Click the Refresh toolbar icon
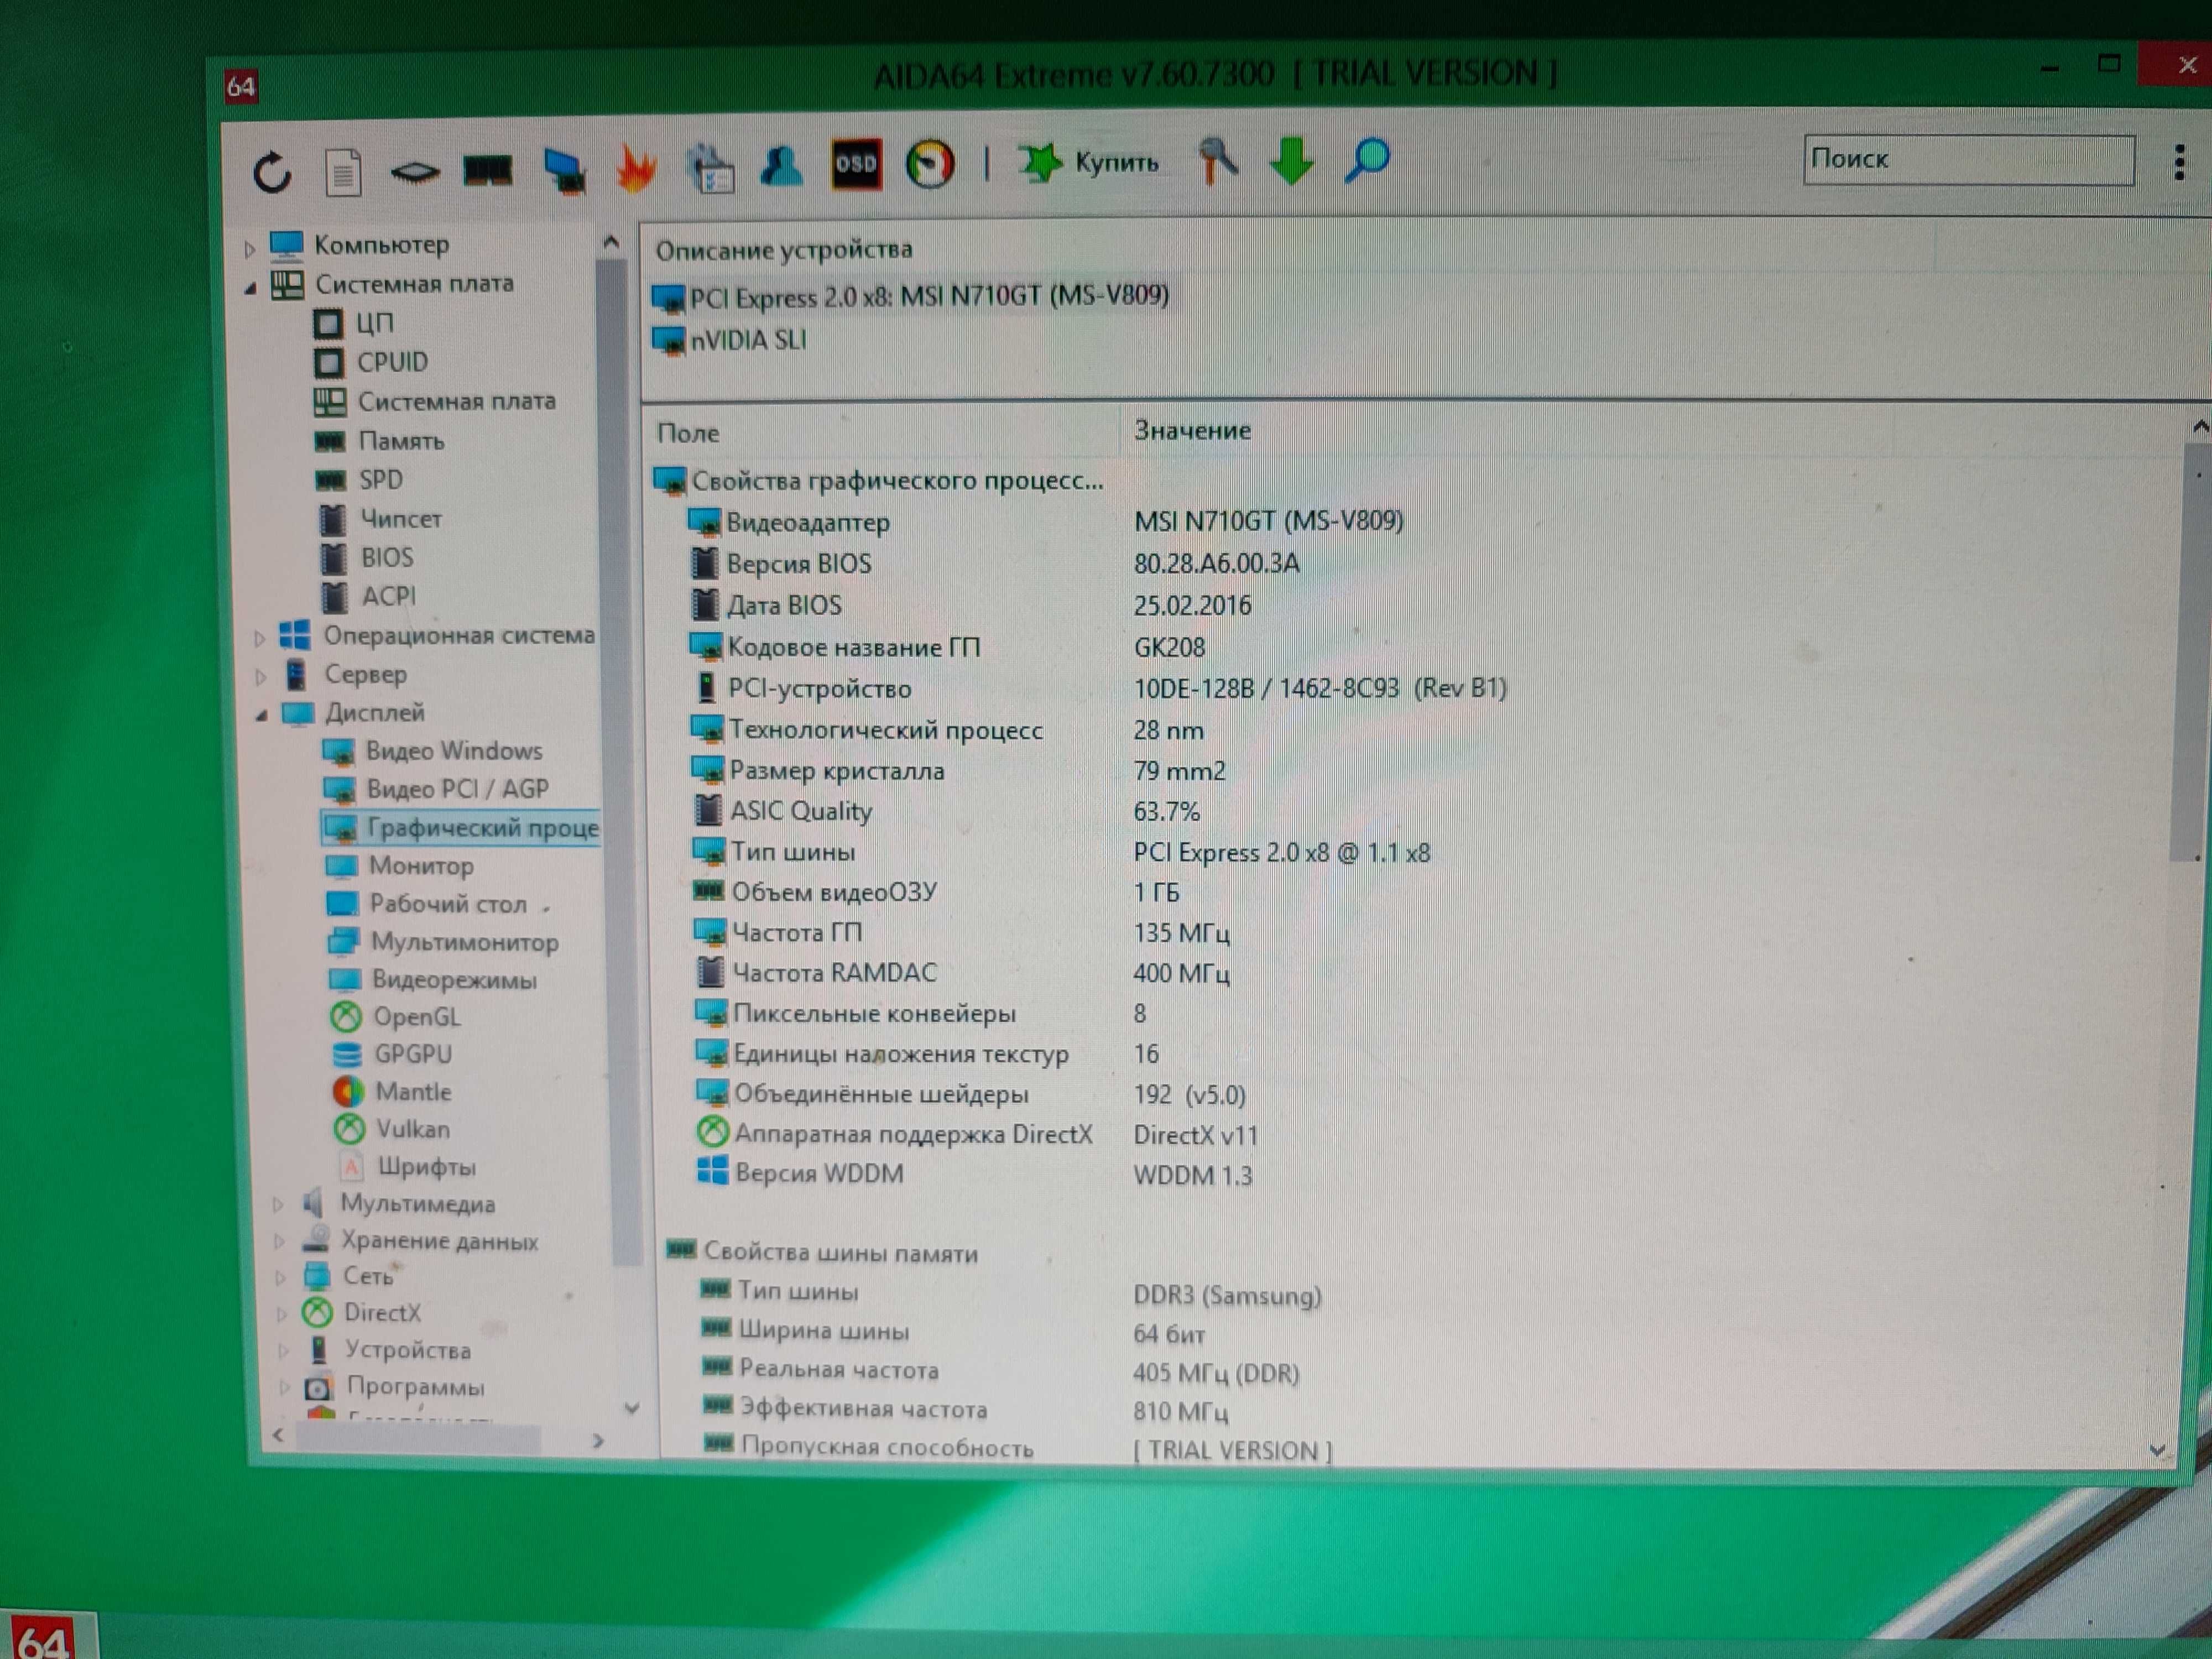2212x1659 pixels. point(271,172)
